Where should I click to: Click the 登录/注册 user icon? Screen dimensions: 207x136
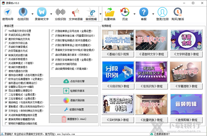162,14
